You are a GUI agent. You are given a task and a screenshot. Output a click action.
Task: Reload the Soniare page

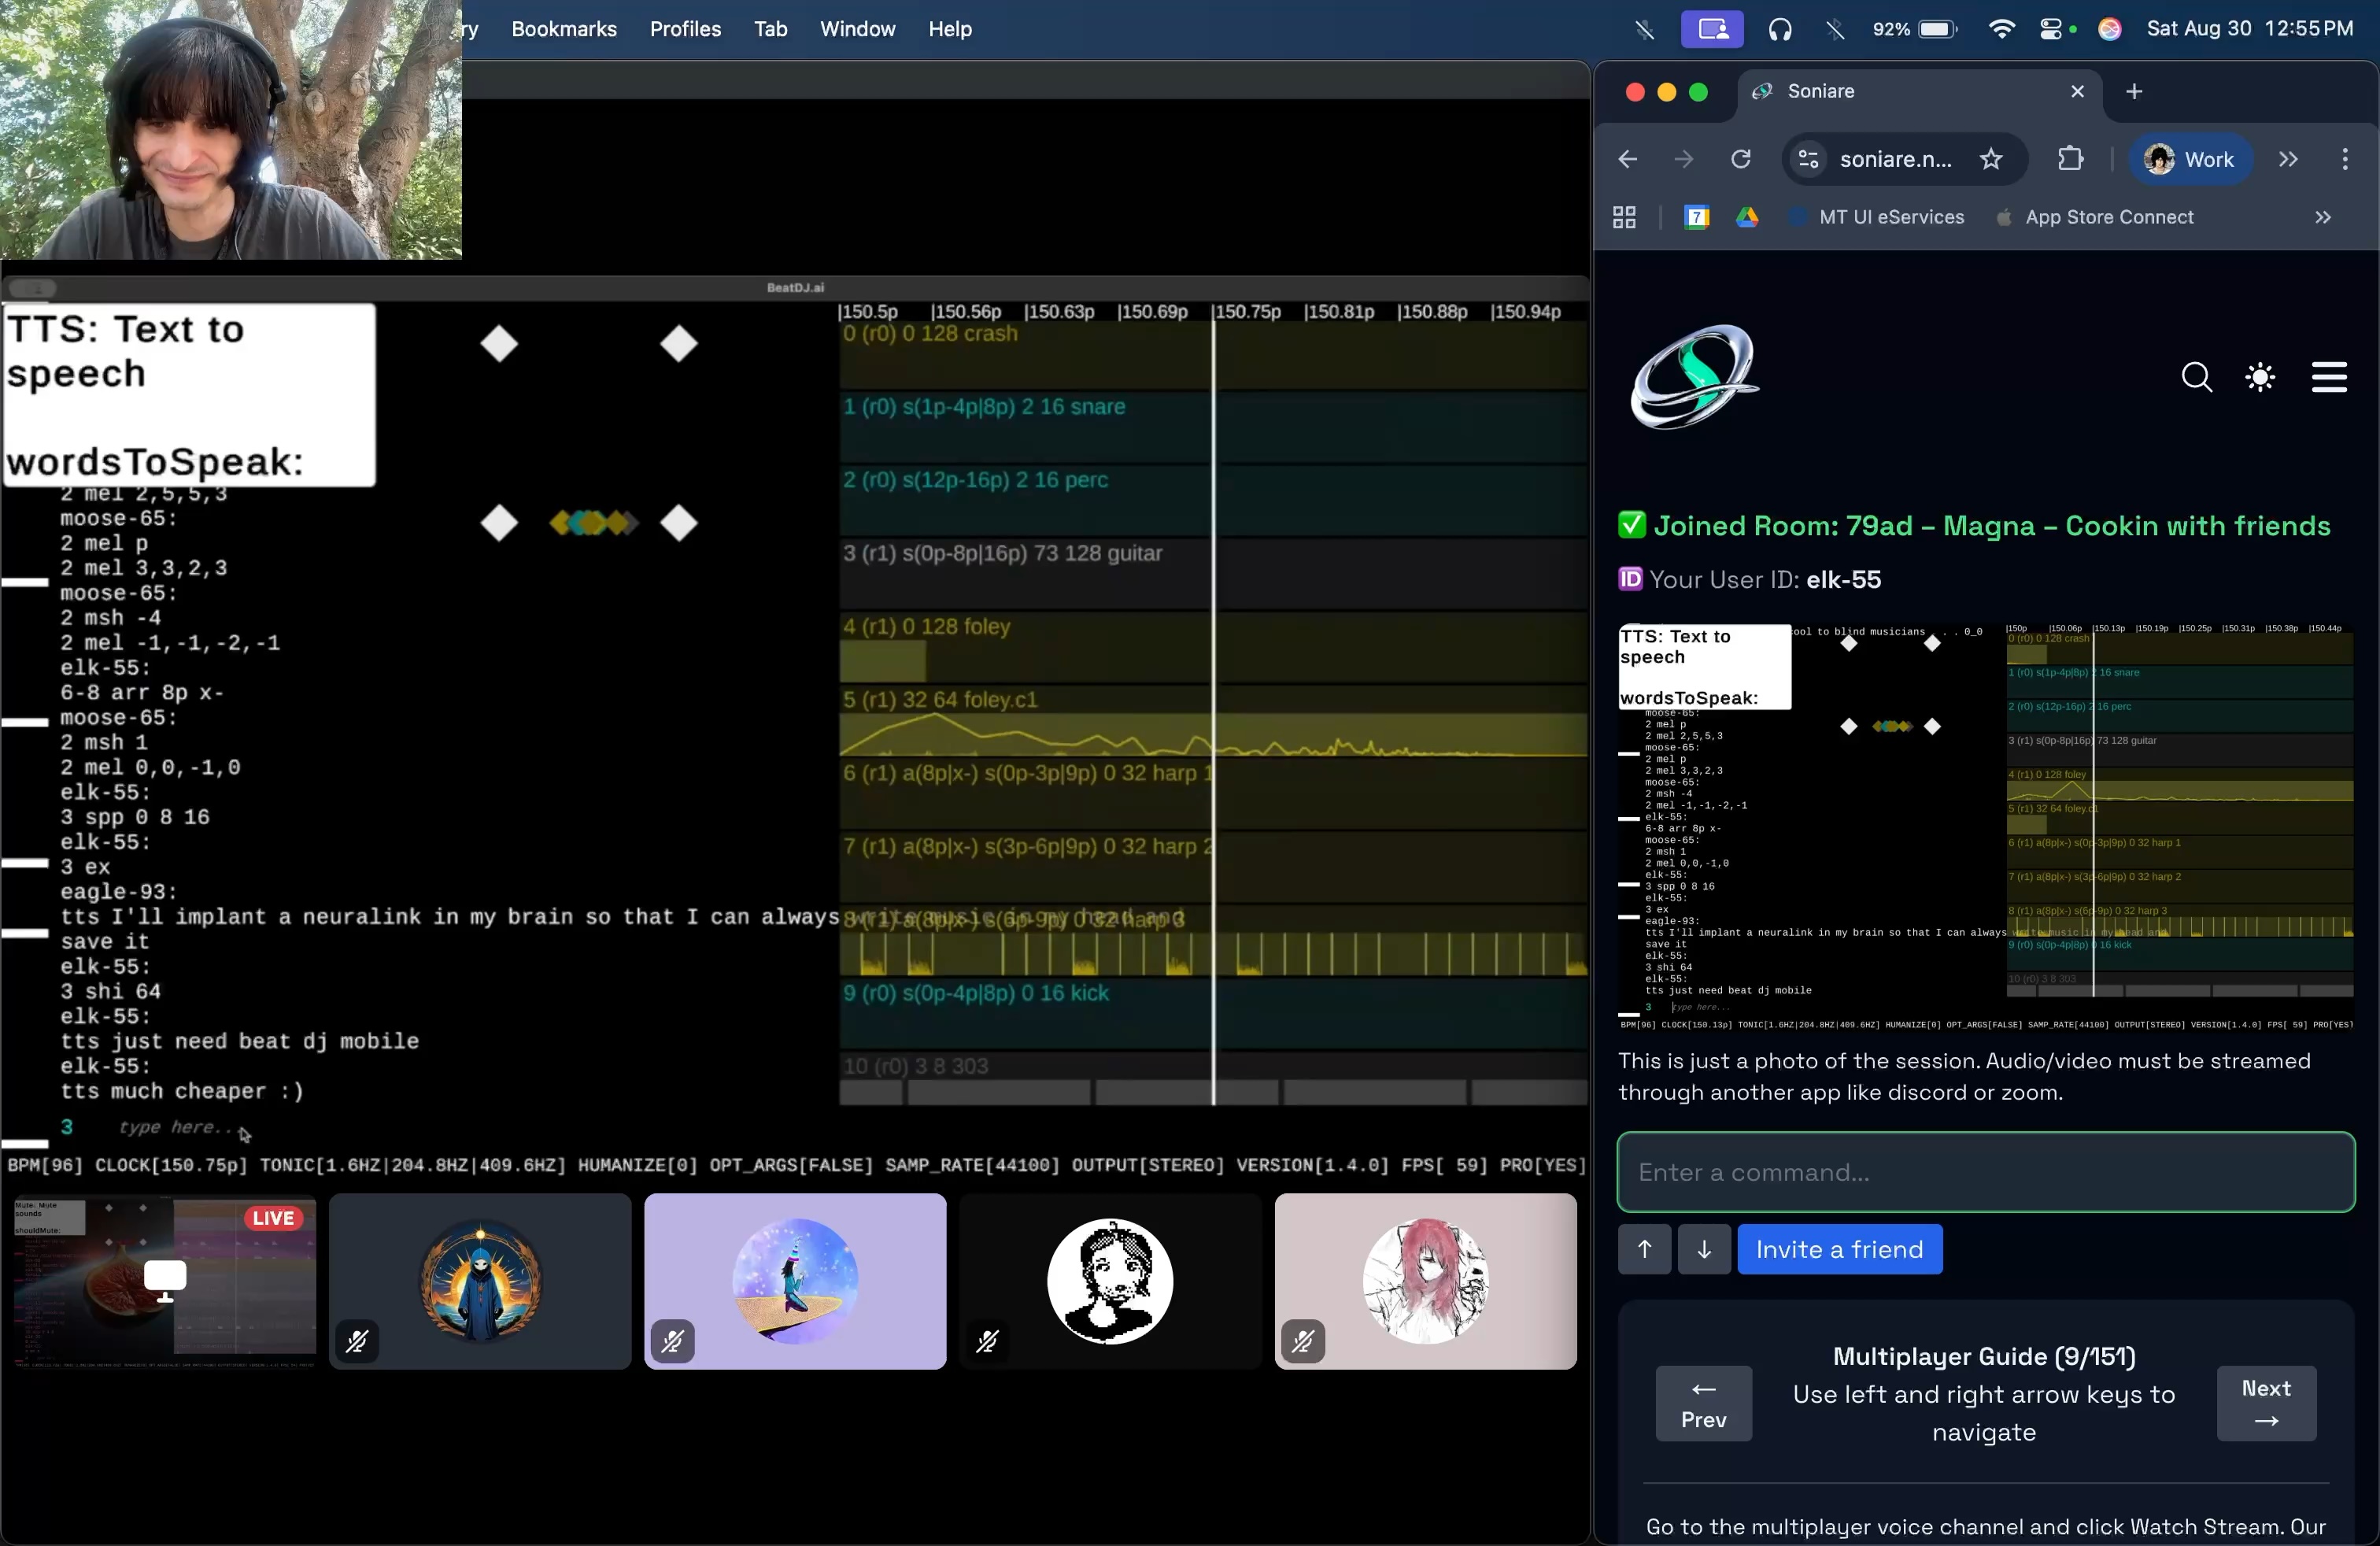click(1741, 159)
